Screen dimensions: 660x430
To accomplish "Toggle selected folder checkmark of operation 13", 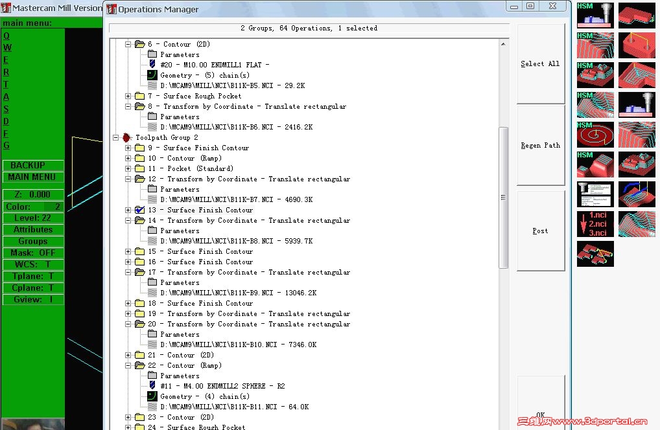I will click(140, 210).
